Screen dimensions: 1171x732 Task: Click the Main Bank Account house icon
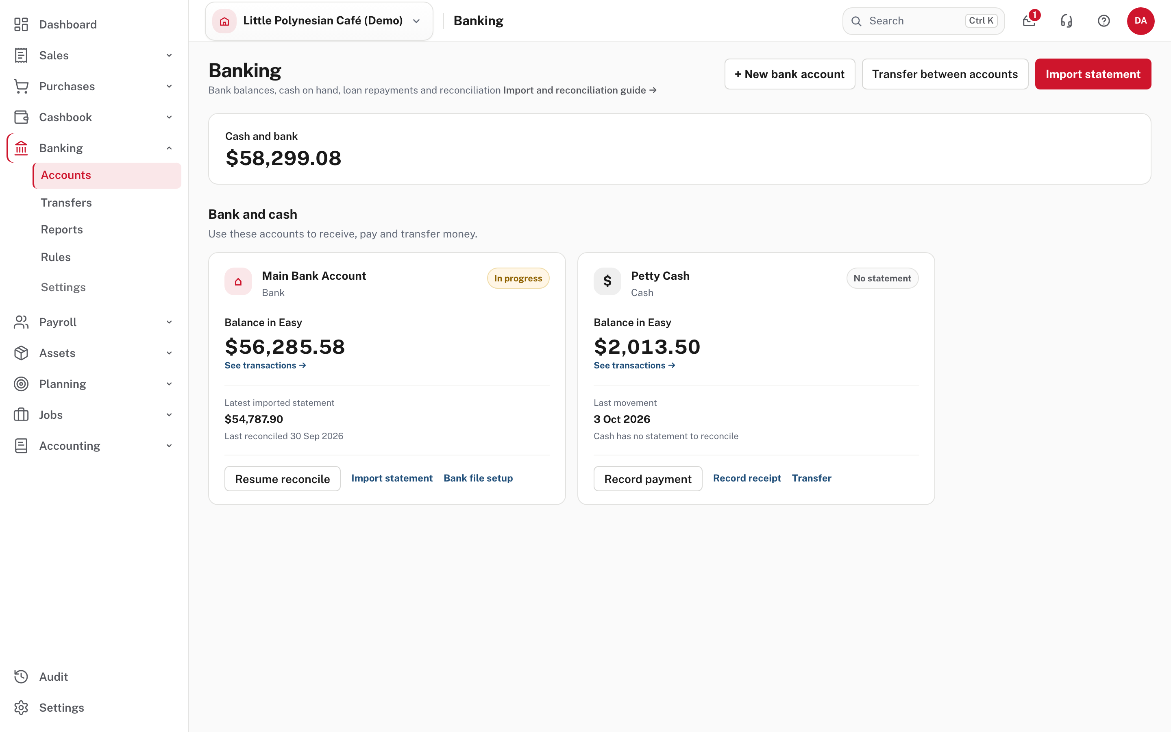(238, 281)
